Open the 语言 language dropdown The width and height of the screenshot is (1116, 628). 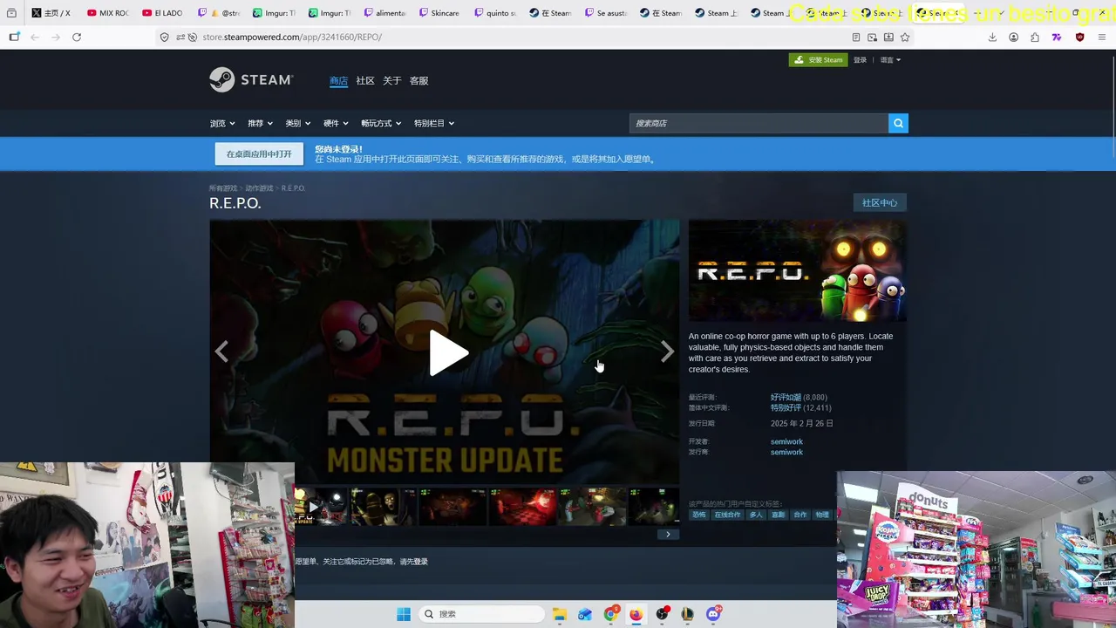pyautogui.click(x=890, y=60)
